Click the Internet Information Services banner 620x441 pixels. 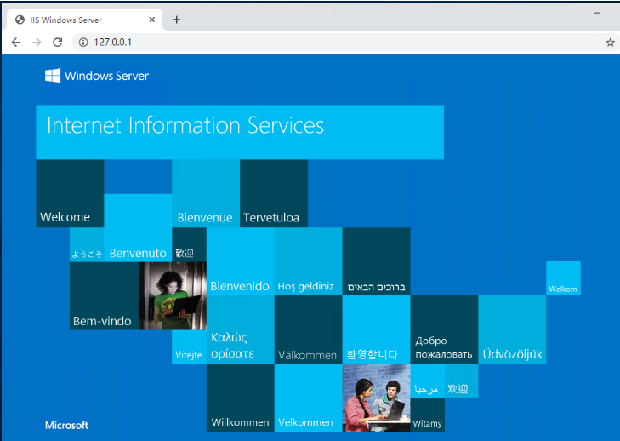coord(240,132)
